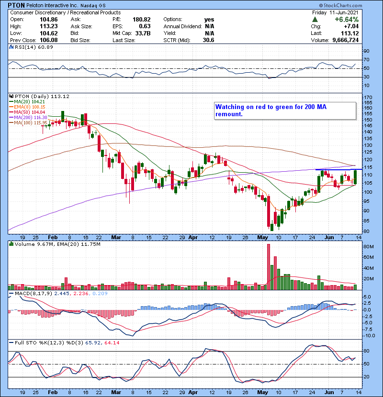Click the green up-triangle change indicator
383x397 pixels.
coord(315,20)
